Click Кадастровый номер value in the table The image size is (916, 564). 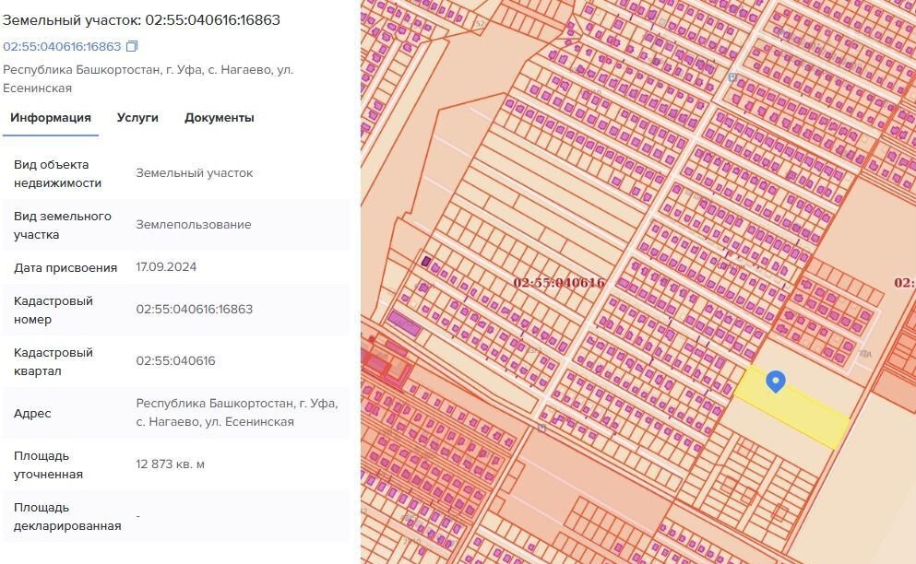pos(194,310)
